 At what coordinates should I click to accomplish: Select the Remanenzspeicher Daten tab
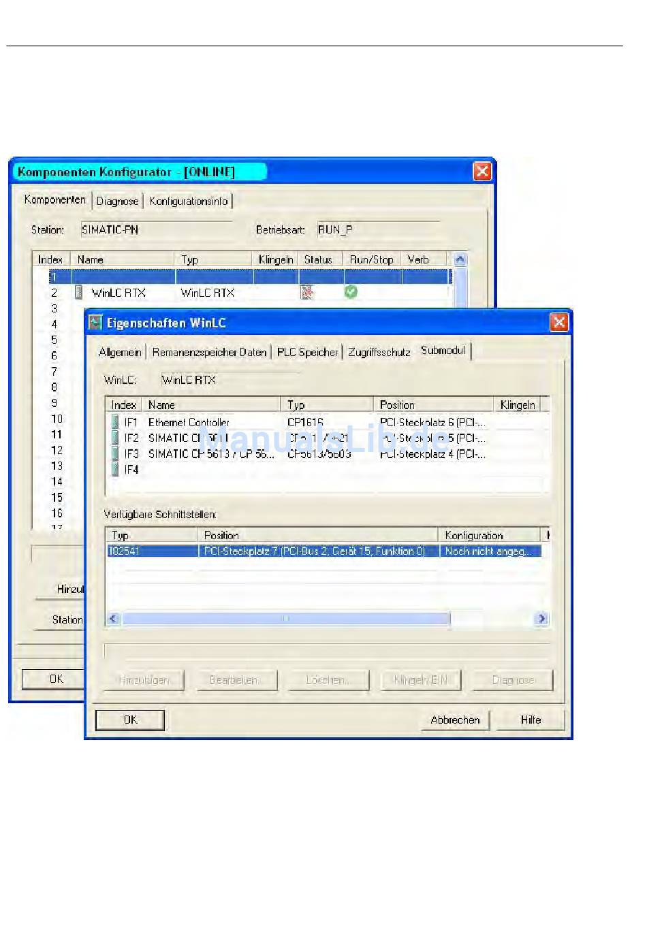pos(209,352)
